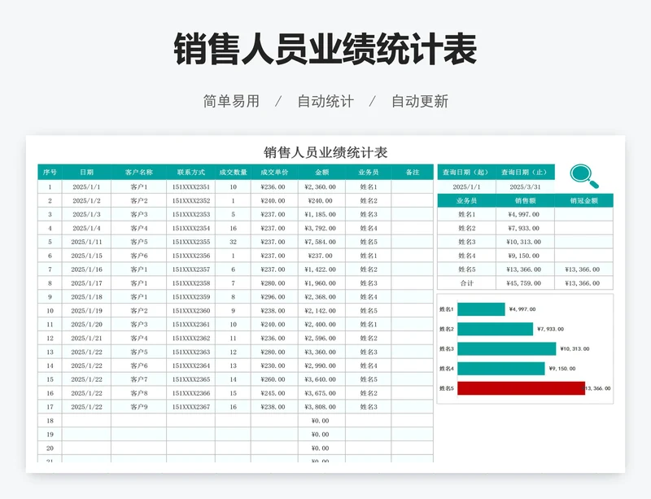Select phone cell 151XXXX2355

(191, 242)
